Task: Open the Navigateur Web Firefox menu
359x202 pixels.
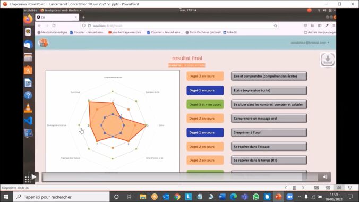Action: click(61, 10)
